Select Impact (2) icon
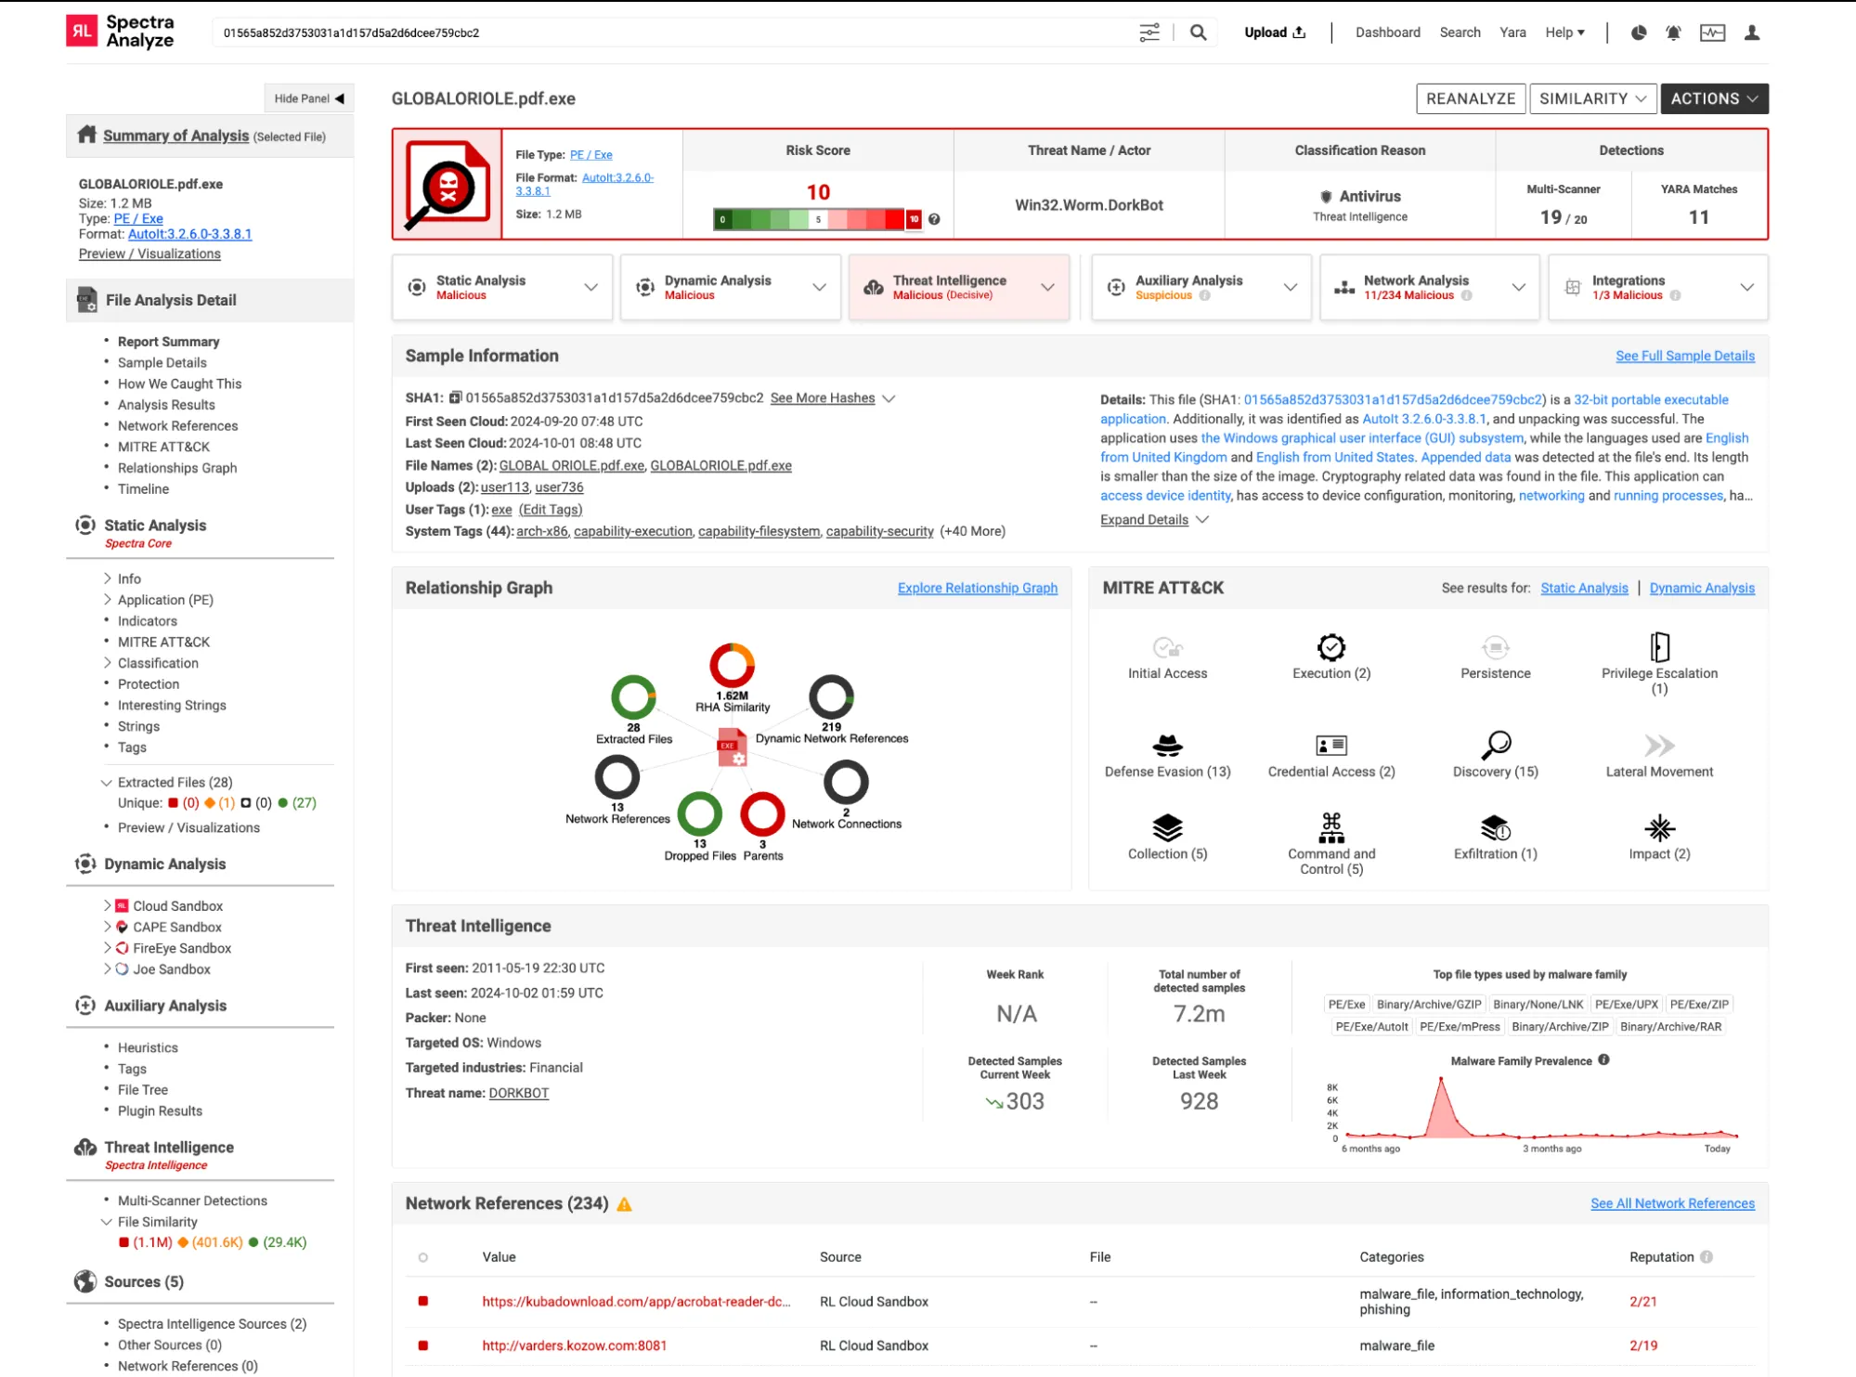 coord(1659,827)
